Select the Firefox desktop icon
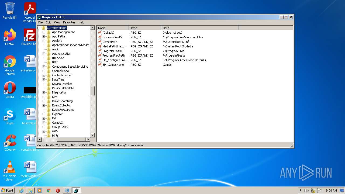 [10, 37]
